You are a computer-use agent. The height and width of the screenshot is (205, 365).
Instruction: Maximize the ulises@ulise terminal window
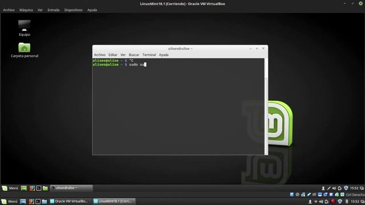click(257, 48)
